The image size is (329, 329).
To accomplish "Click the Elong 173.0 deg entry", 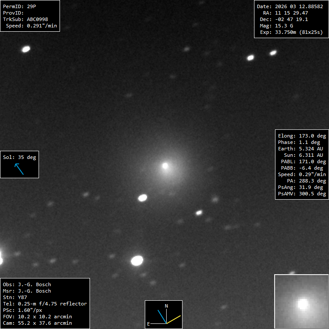I will click(302, 136).
